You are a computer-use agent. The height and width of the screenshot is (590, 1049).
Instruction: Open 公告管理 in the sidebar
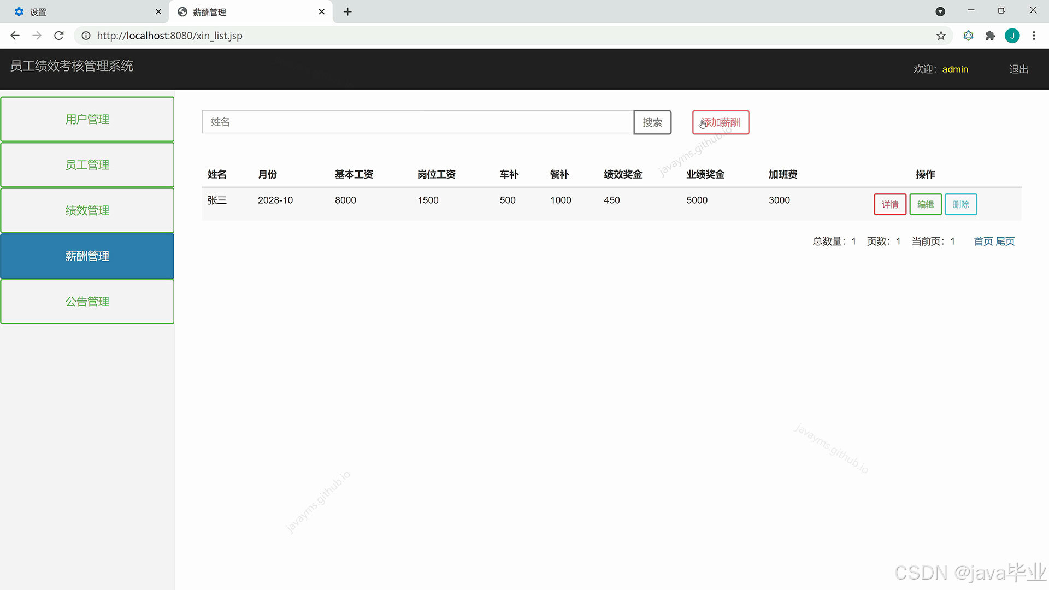[x=87, y=302]
